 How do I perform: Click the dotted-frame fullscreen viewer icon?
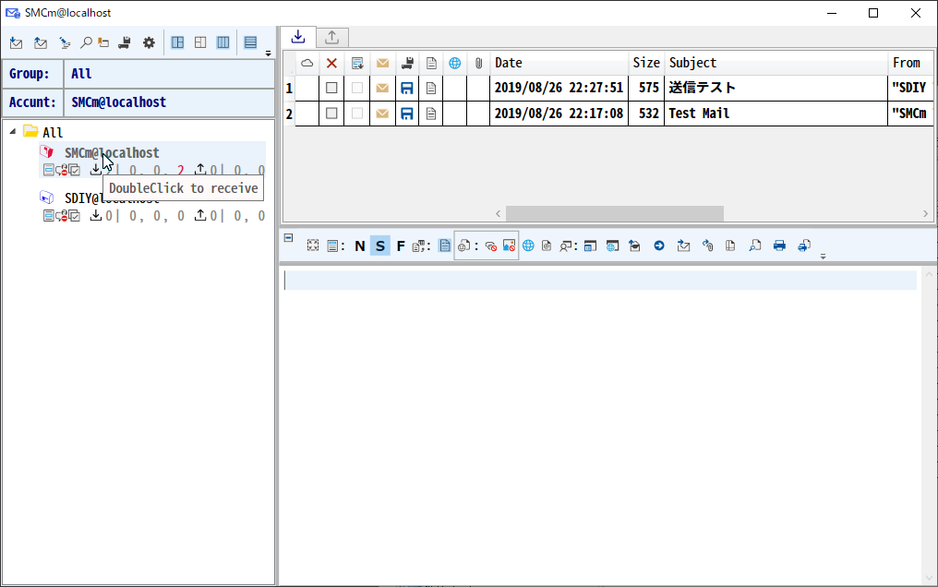pyautogui.click(x=313, y=246)
